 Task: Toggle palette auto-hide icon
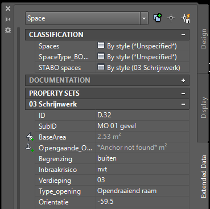pos(8,19)
